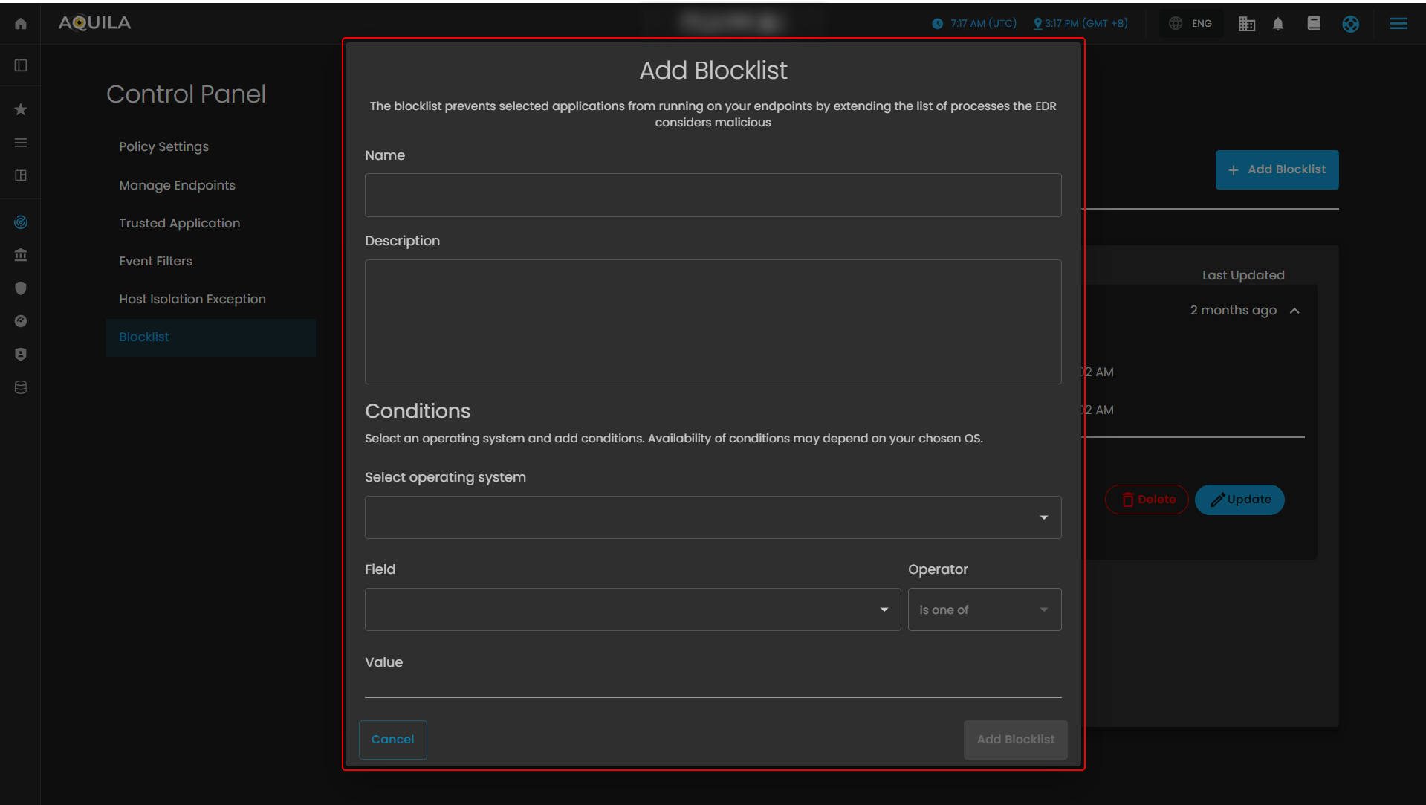This screenshot has width=1426, height=805.
Task: Go to Trusted Application section
Action: pyautogui.click(x=179, y=223)
